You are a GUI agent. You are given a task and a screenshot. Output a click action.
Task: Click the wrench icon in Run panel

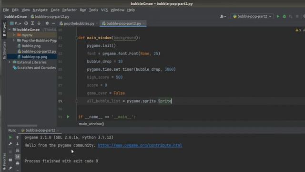[x=10, y=144]
